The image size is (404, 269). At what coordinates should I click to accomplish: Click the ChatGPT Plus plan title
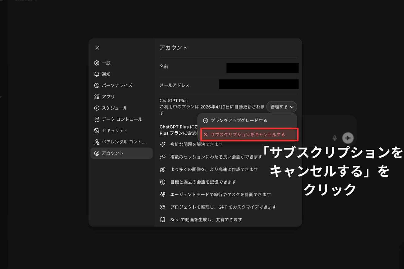pos(174,101)
